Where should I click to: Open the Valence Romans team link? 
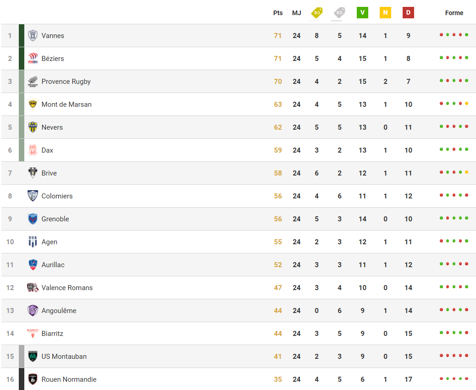[x=67, y=287]
